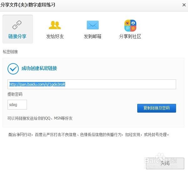The width and height of the screenshot is (188, 173).
Task: Click the share link URL field
Action: [92, 84]
